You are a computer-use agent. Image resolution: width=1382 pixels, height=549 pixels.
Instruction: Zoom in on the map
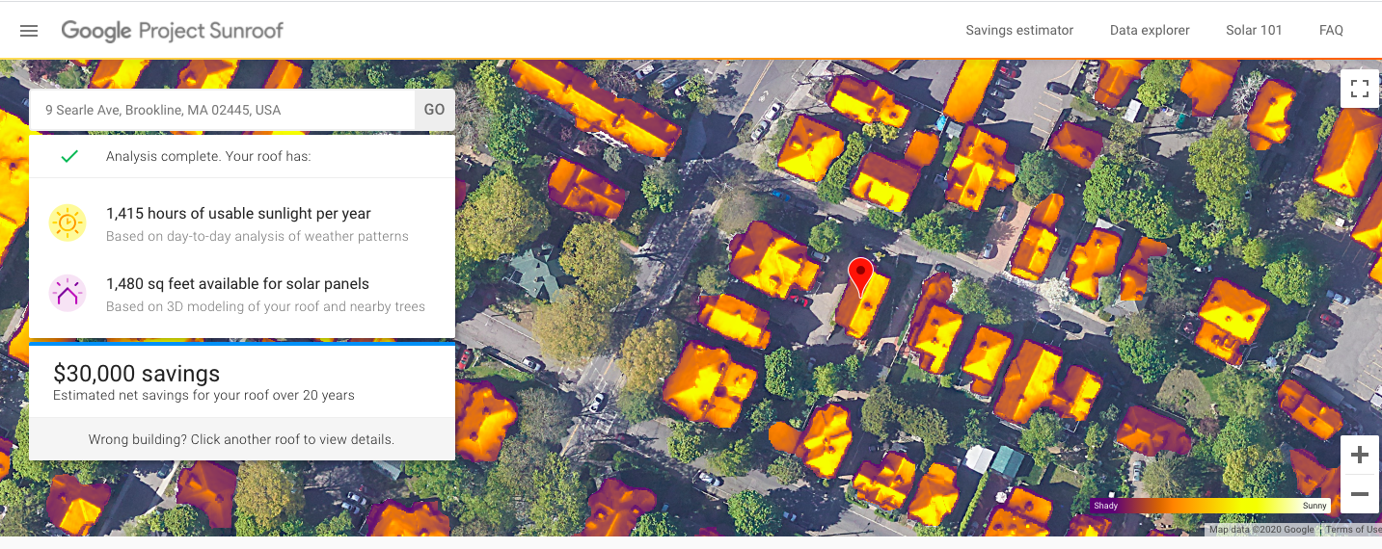pyautogui.click(x=1360, y=455)
